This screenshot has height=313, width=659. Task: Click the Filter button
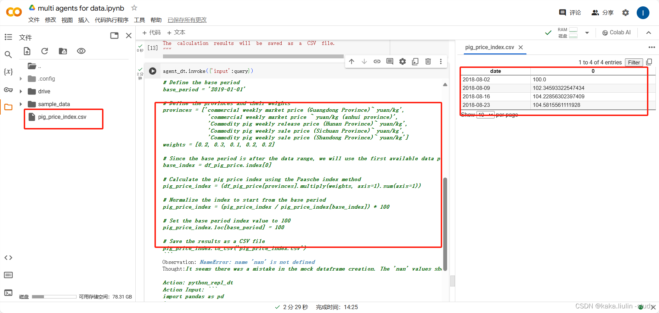click(x=634, y=63)
